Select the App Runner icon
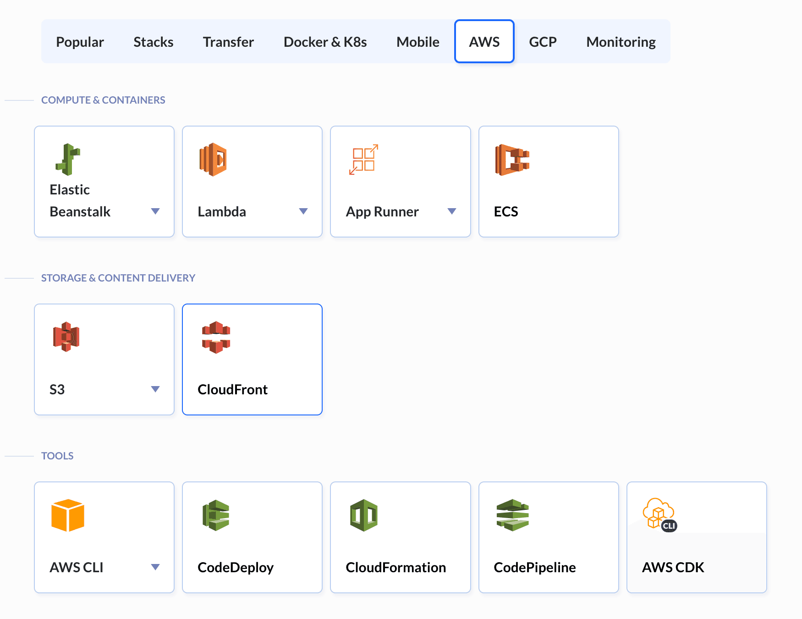 point(364,160)
